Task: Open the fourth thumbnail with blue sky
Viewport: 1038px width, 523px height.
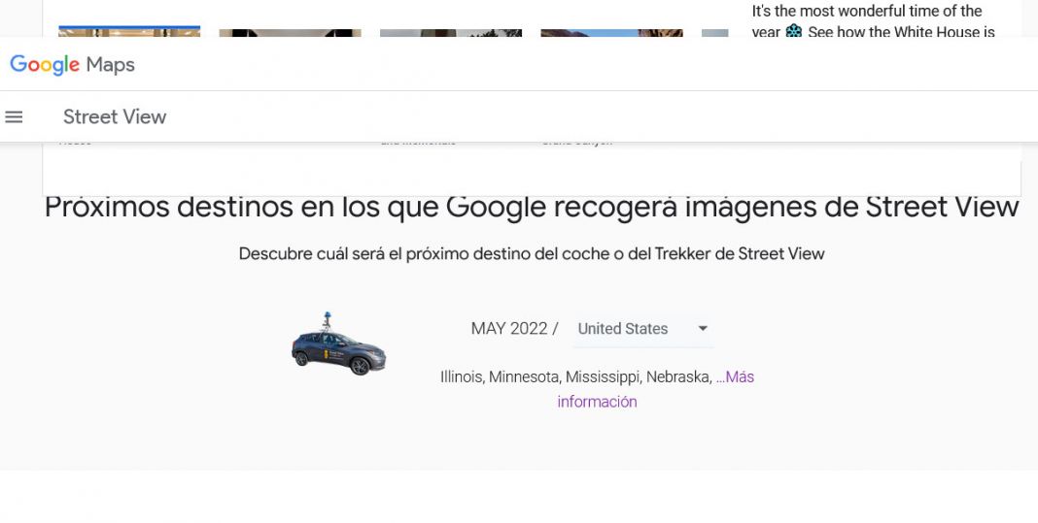Action: pos(611,33)
